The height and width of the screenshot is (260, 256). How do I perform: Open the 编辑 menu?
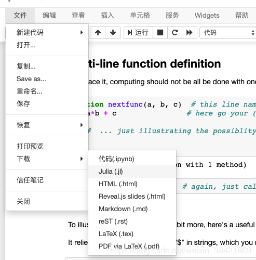[49, 16]
